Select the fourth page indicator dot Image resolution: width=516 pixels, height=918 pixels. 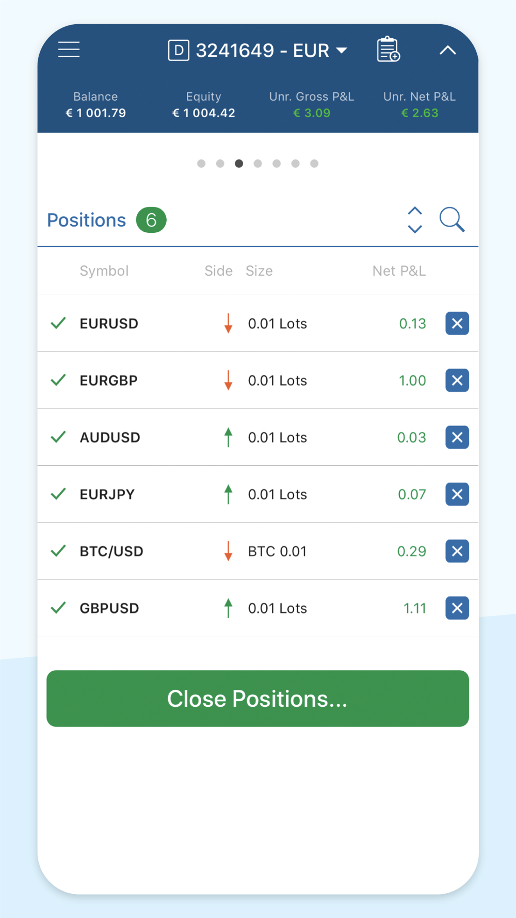[258, 164]
